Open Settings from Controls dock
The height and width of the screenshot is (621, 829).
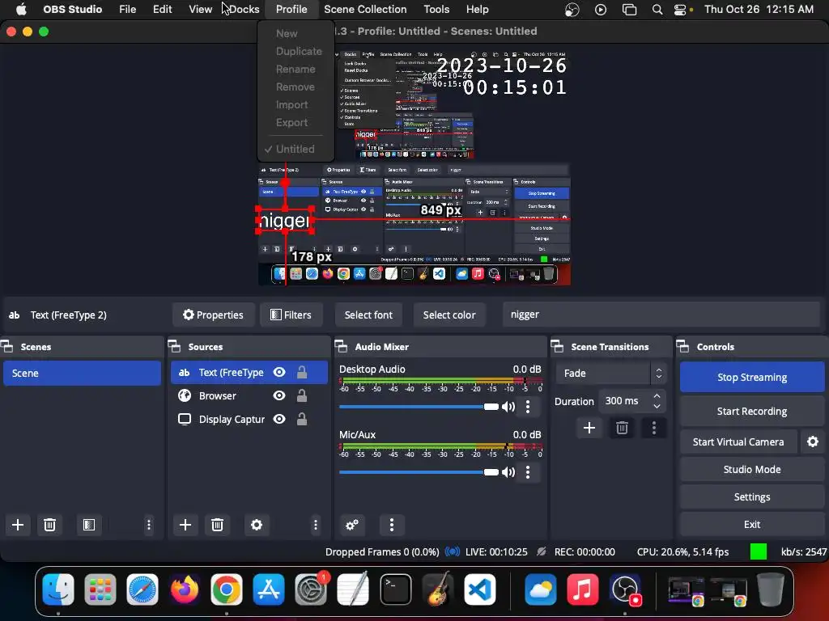752,497
